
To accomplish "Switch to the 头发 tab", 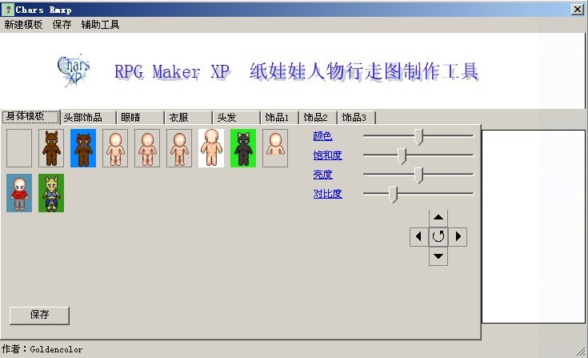I will 237,118.
